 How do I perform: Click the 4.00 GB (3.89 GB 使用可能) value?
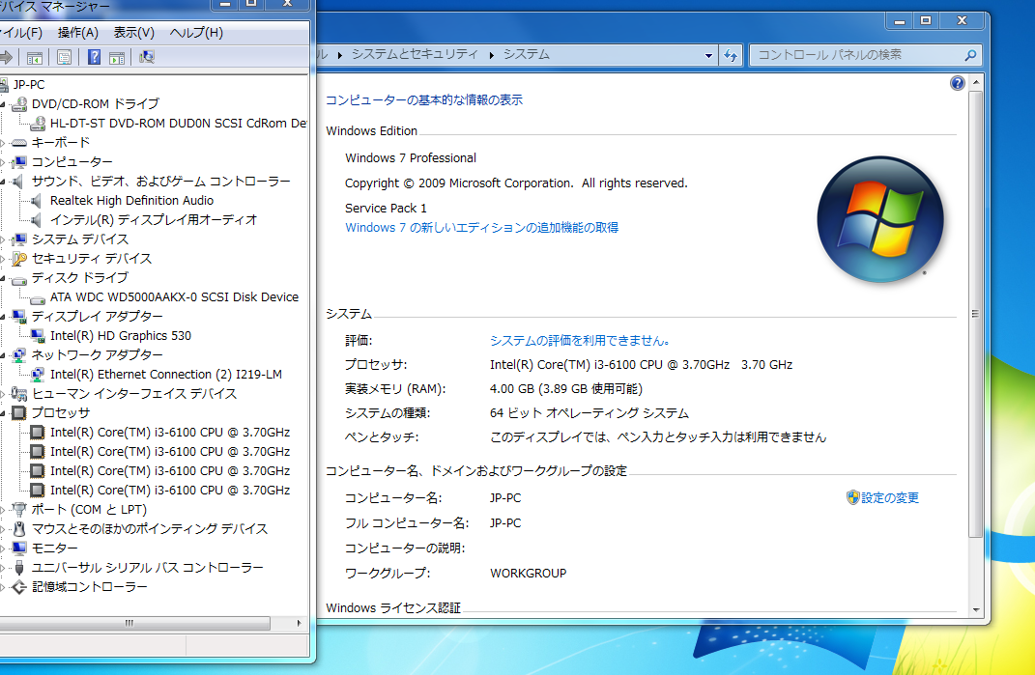pyautogui.click(x=565, y=389)
